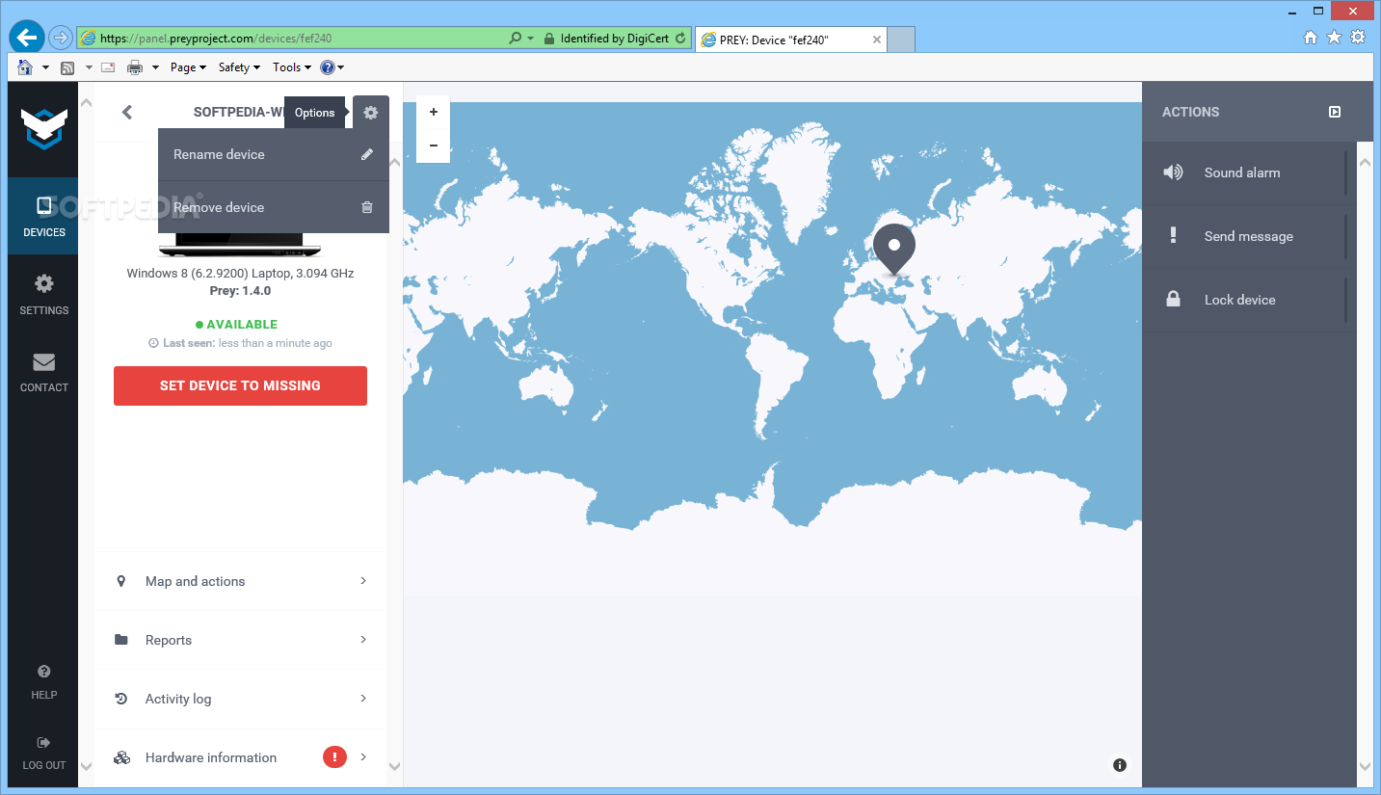The width and height of the screenshot is (1381, 795).
Task: Open Favorites star icon
Action: click(1334, 37)
